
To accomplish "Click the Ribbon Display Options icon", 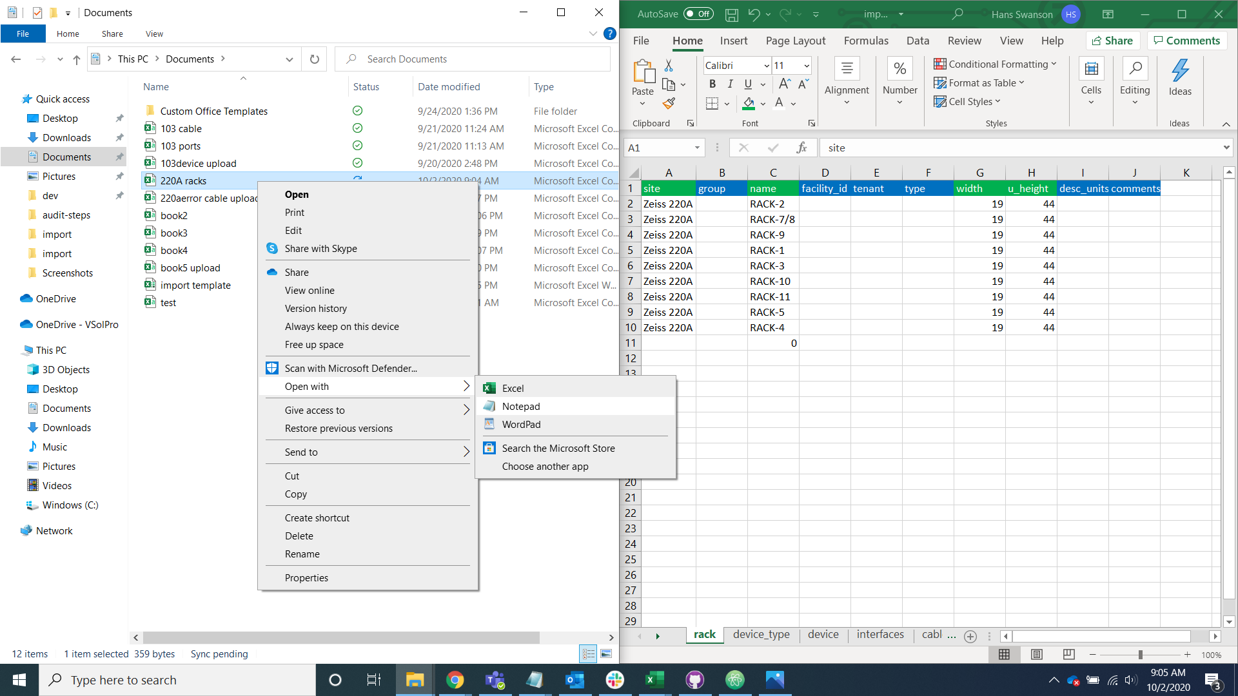I will [x=1108, y=14].
